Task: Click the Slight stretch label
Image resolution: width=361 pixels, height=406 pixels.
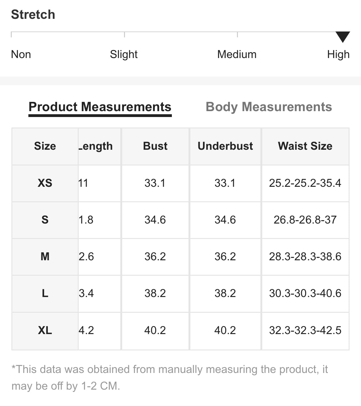Action: coord(124,54)
